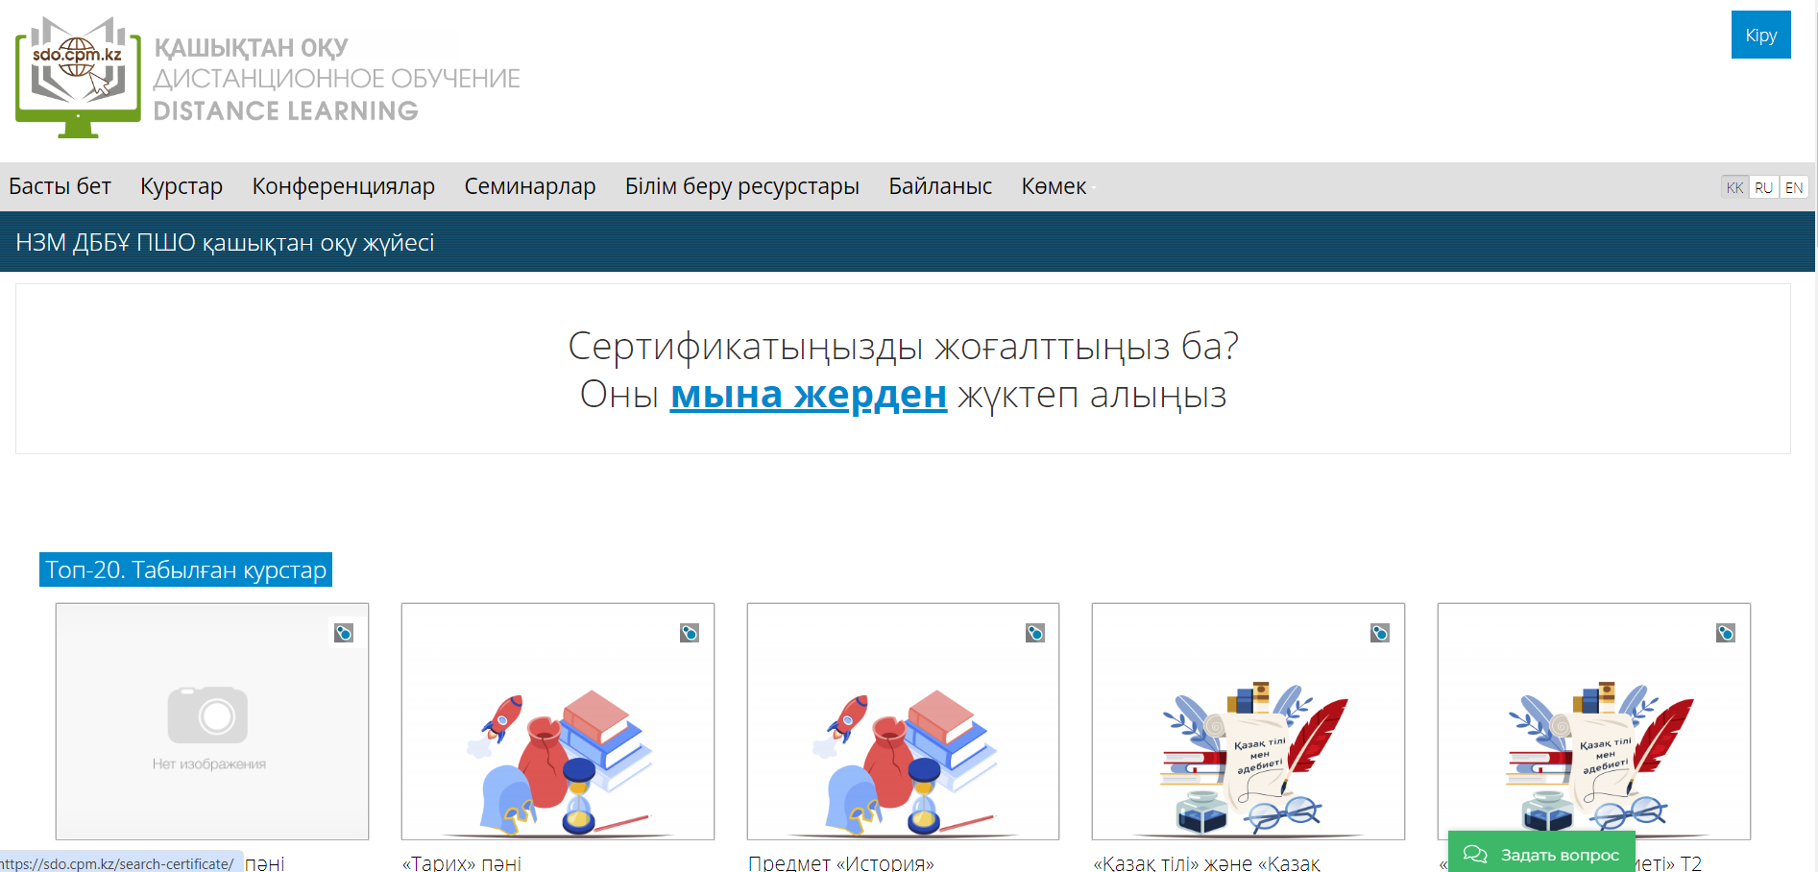The image size is (1818, 872).
Task: Open the Басты бет menu item
Action: [61, 186]
